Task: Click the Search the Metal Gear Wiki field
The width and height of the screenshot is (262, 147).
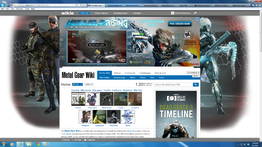Action: (x=173, y=85)
